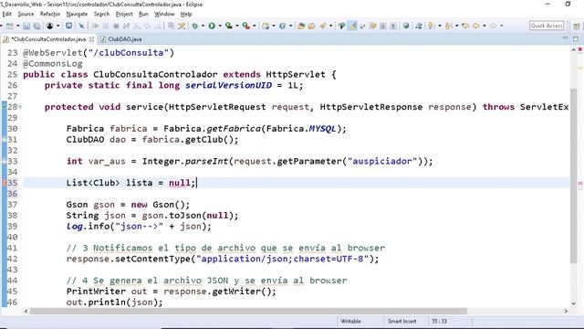Click Smart Insert in status bar

tap(401, 321)
